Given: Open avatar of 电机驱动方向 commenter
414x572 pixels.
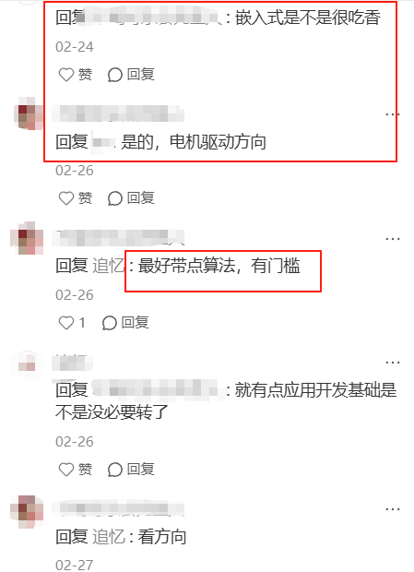Looking at the screenshot, I should tap(28, 113).
